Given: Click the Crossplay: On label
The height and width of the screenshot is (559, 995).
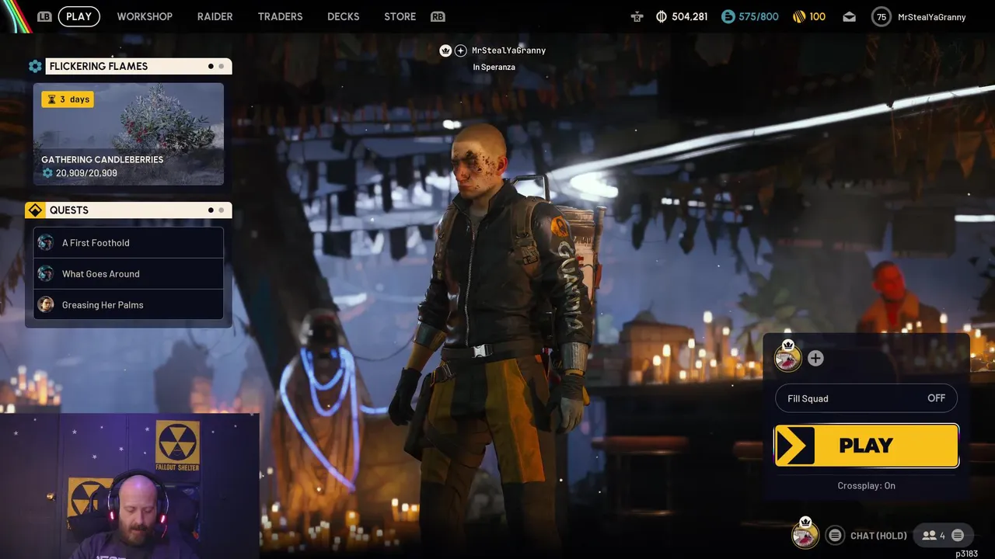Looking at the screenshot, I should point(866,485).
